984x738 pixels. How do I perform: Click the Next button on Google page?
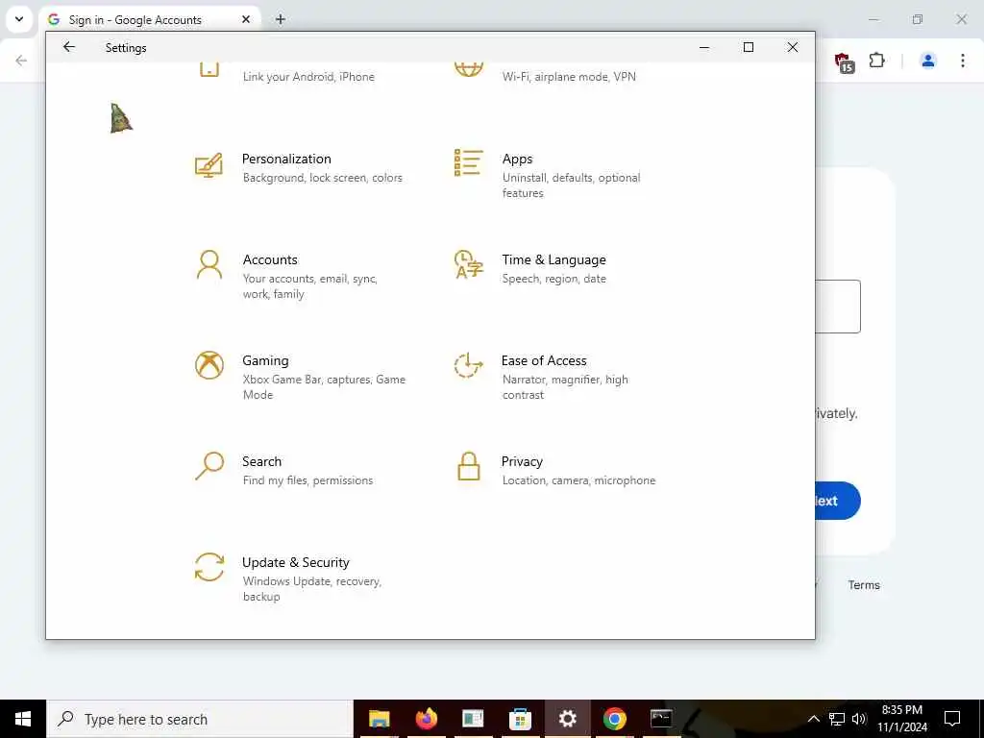coord(838,501)
